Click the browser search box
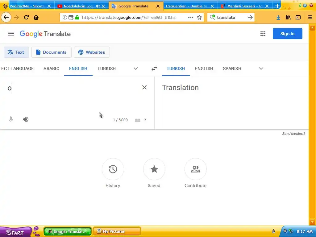 231,17
